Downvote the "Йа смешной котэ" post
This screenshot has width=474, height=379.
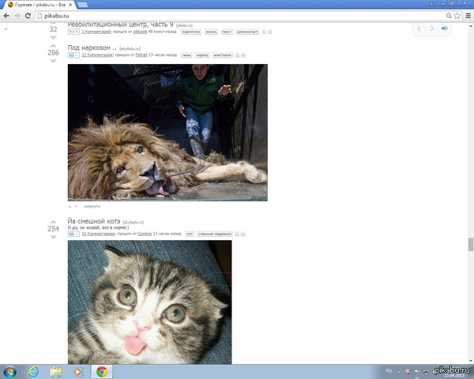point(54,238)
